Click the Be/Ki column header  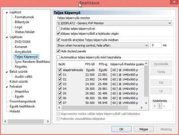[x=62, y=64]
